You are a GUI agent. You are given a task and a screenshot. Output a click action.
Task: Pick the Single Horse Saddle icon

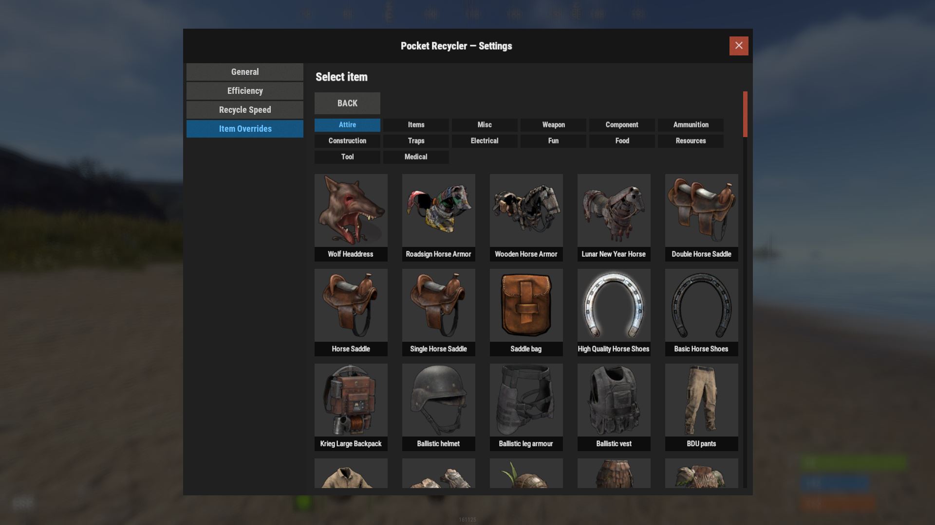click(x=439, y=305)
